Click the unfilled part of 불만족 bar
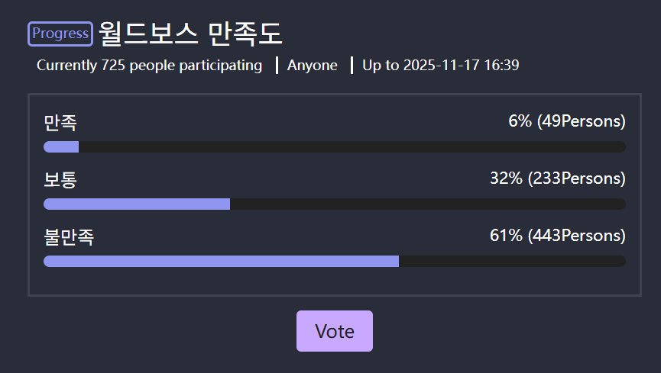 (x=512, y=261)
